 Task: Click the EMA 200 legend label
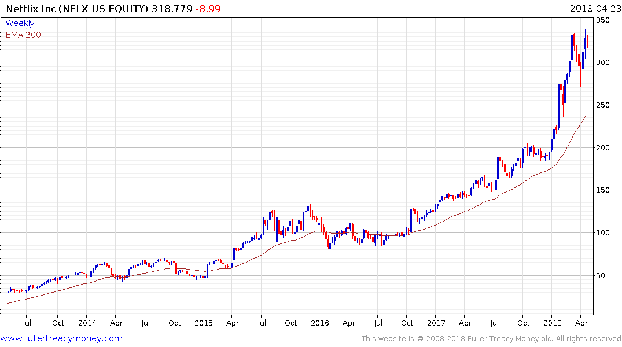pyautogui.click(x=23, y=35)
